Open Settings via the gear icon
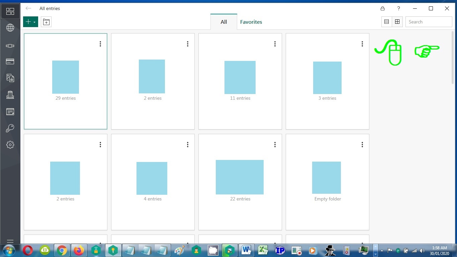This screenshot has width=457, height=257. (10, 145)
